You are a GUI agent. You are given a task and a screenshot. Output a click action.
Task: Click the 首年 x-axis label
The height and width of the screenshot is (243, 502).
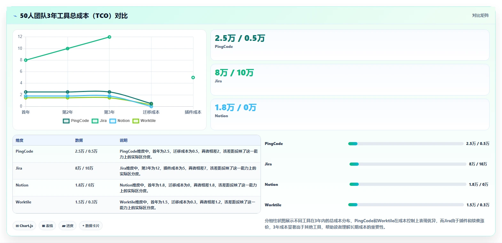[x=26, y=112]
